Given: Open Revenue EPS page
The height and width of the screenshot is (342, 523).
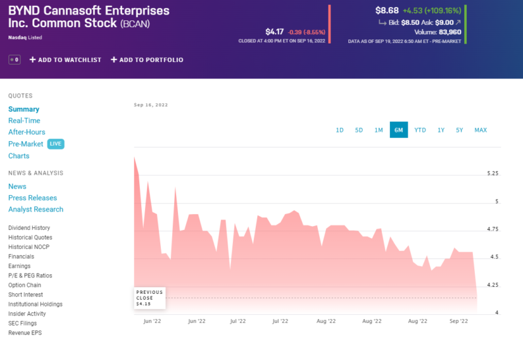Looking at the screenshot, I should [25, 333].
